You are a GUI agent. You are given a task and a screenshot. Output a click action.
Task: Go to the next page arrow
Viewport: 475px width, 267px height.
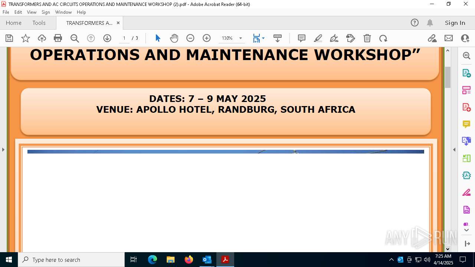[x=107, y=38]
